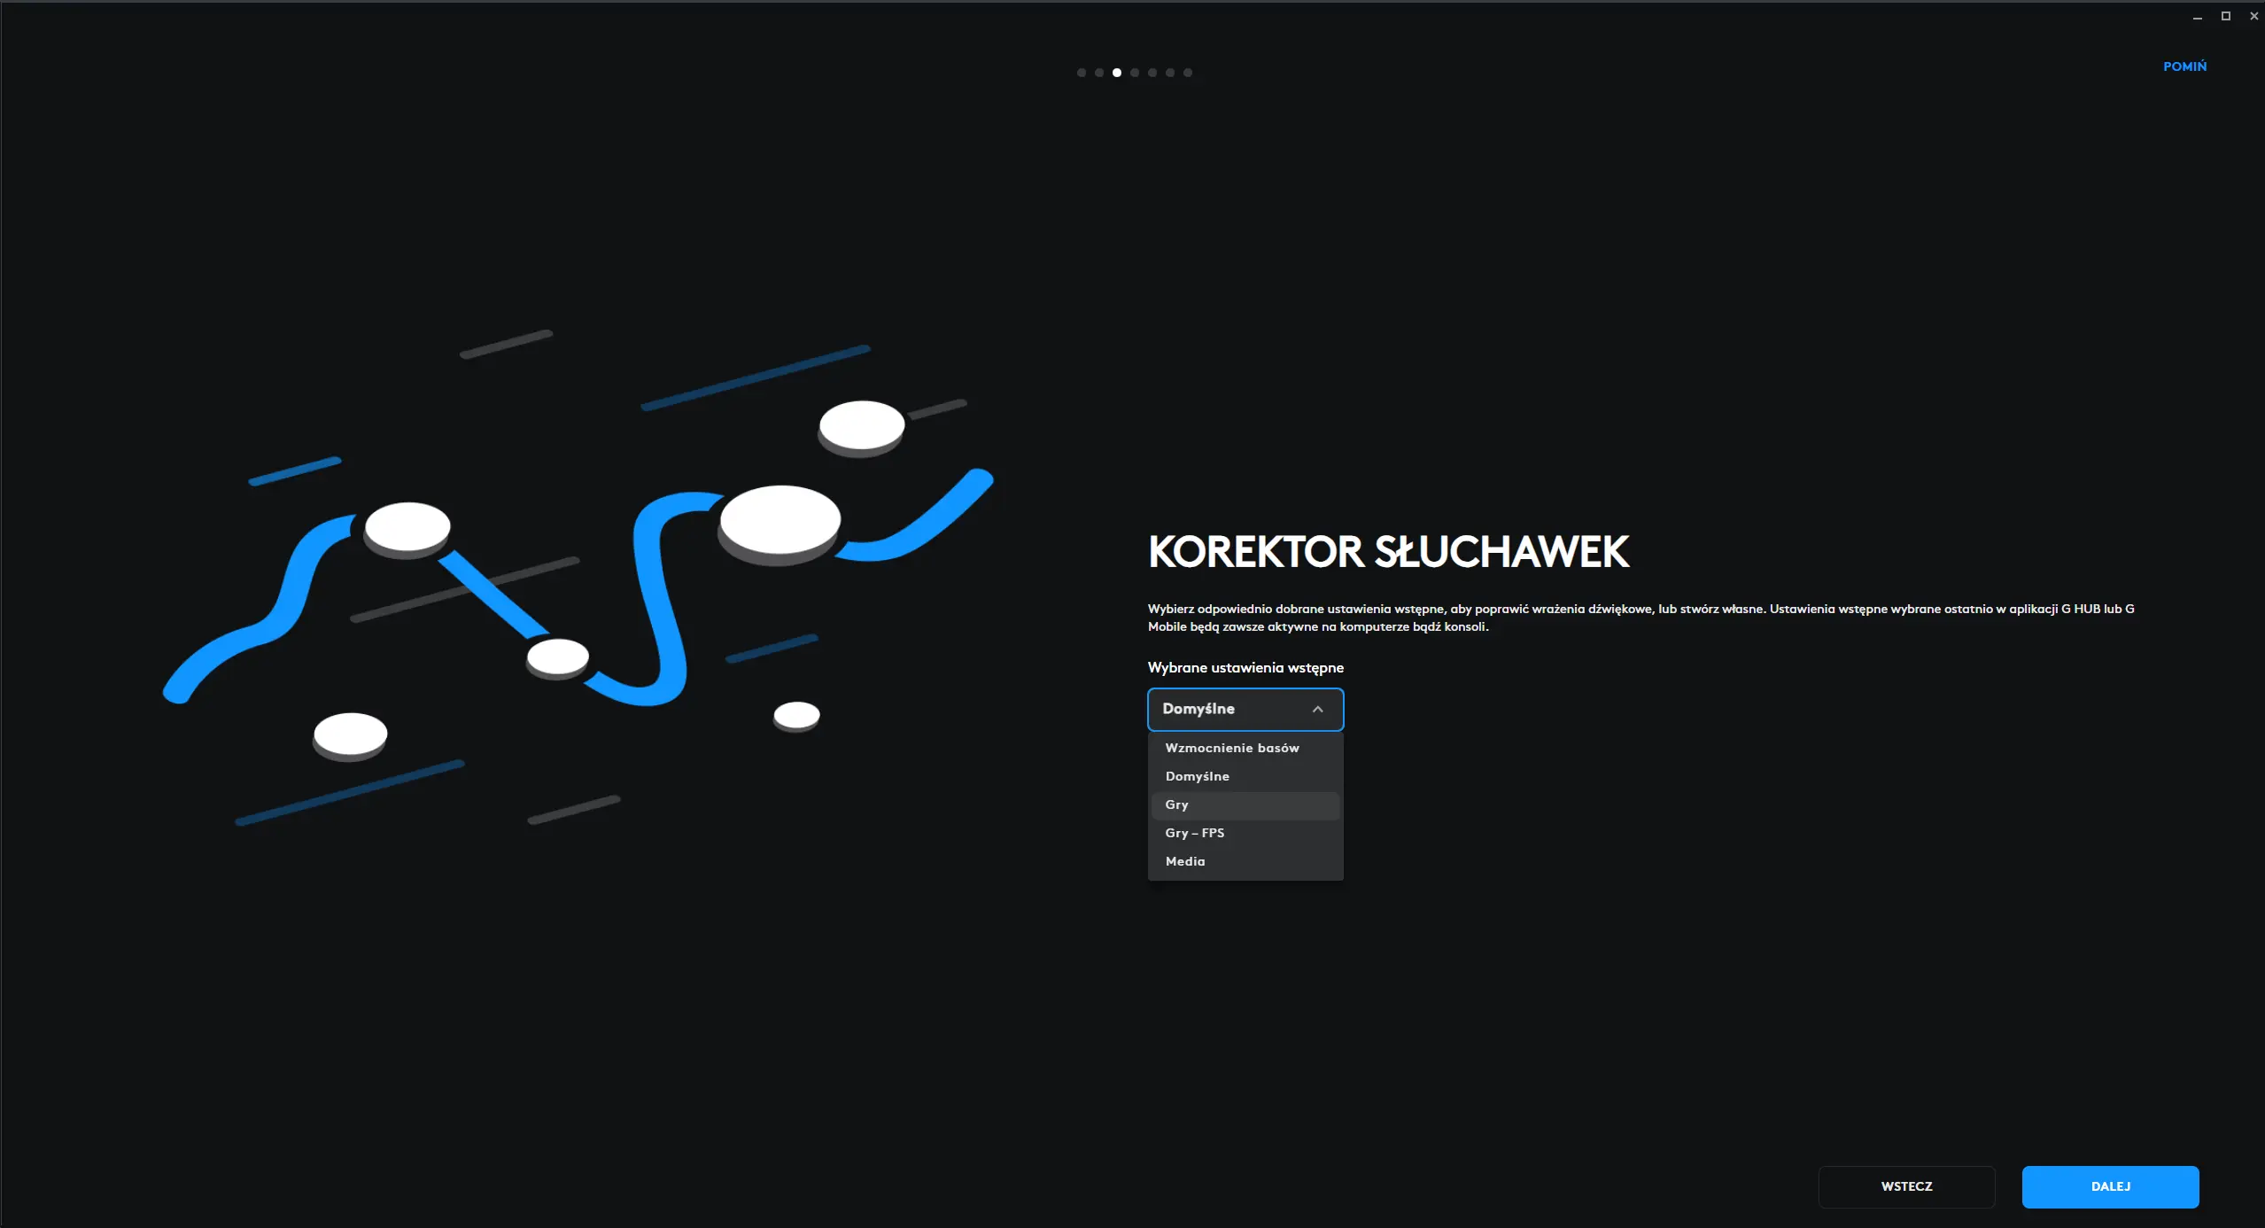Maximize the G HUB window
2265x1228 pixels.
point(2225,16)
